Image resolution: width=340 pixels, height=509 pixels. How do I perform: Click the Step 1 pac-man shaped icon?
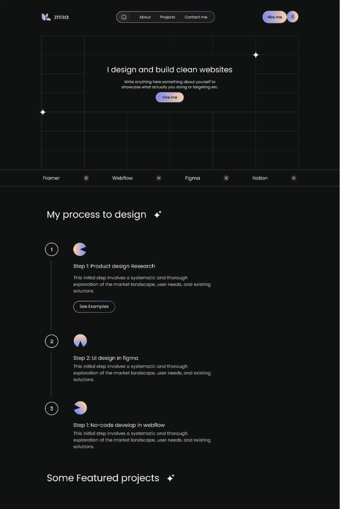pyautogui.click(x=80, y=249)
